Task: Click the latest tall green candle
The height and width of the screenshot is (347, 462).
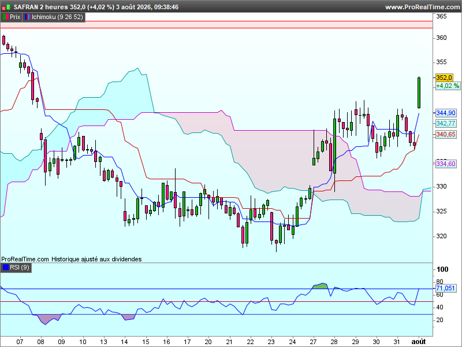Action: tap(419, 93)
